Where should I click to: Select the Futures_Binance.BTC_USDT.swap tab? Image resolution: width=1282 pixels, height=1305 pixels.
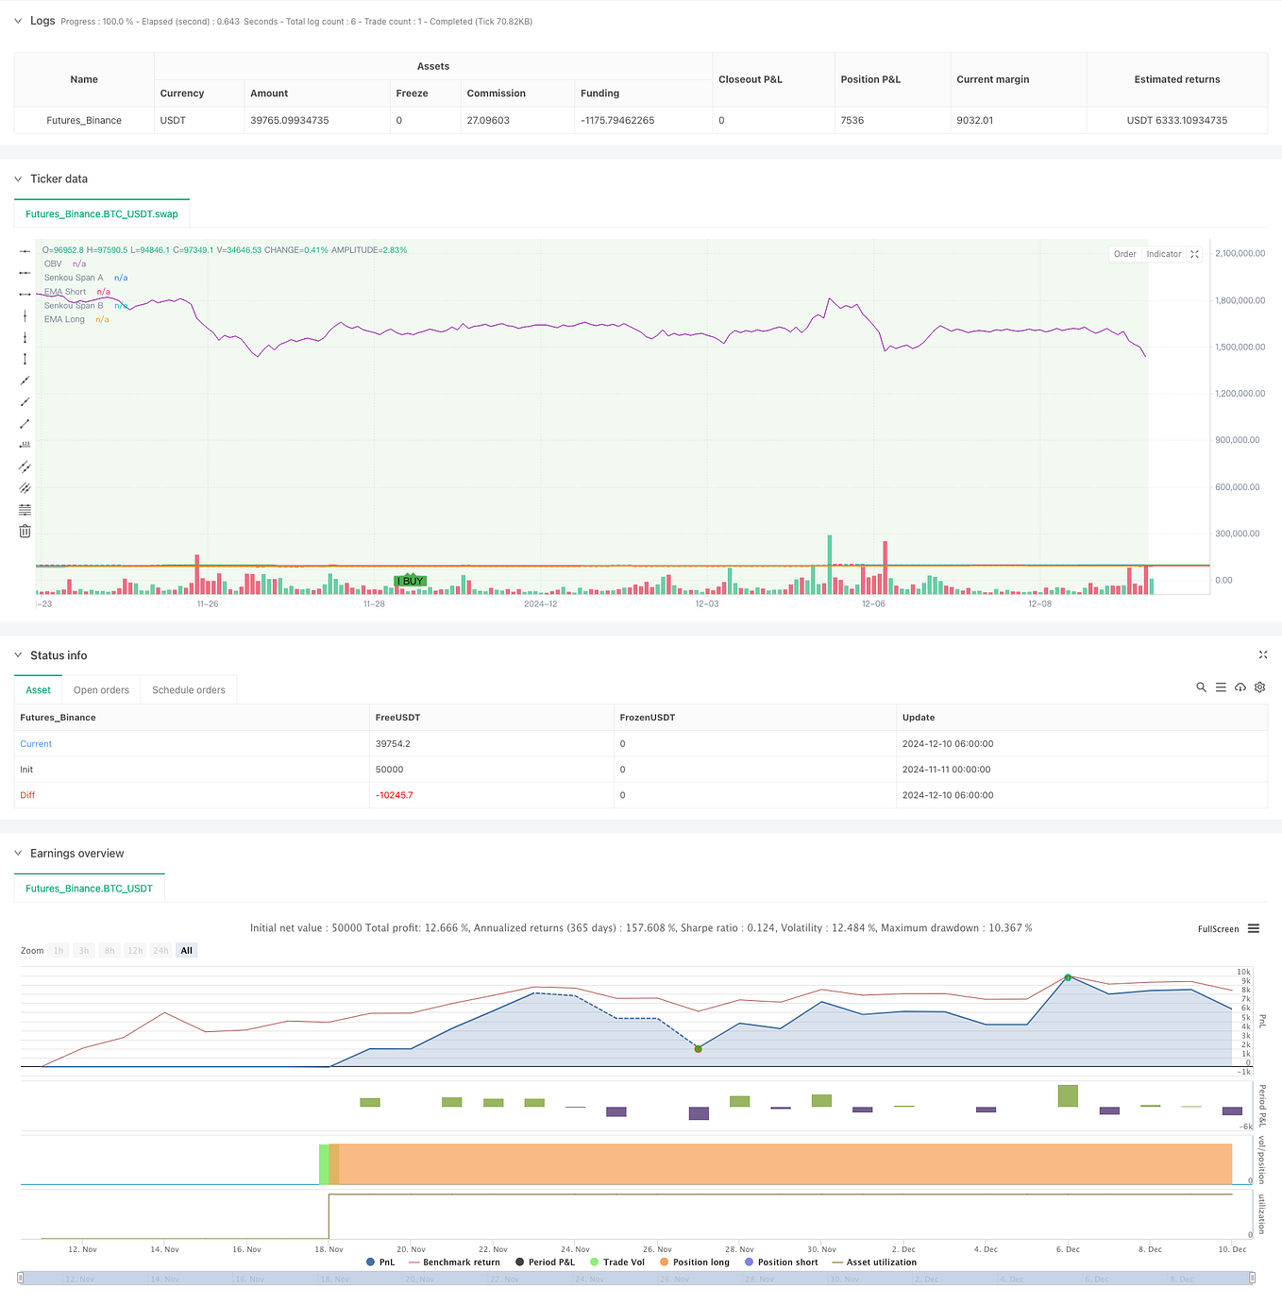click(x=101, y=213)
